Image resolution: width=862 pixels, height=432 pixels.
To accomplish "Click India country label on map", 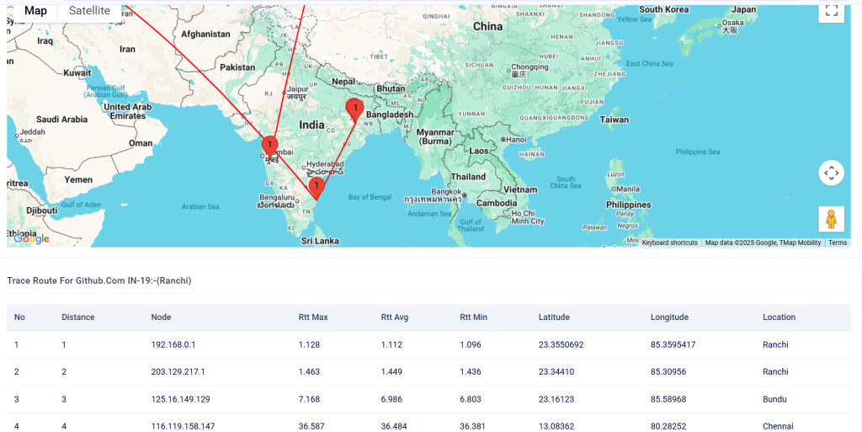I will coord(311,125).
